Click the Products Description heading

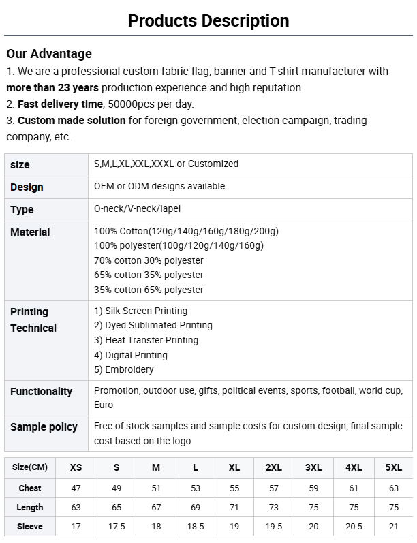click(x=208, y=20)
